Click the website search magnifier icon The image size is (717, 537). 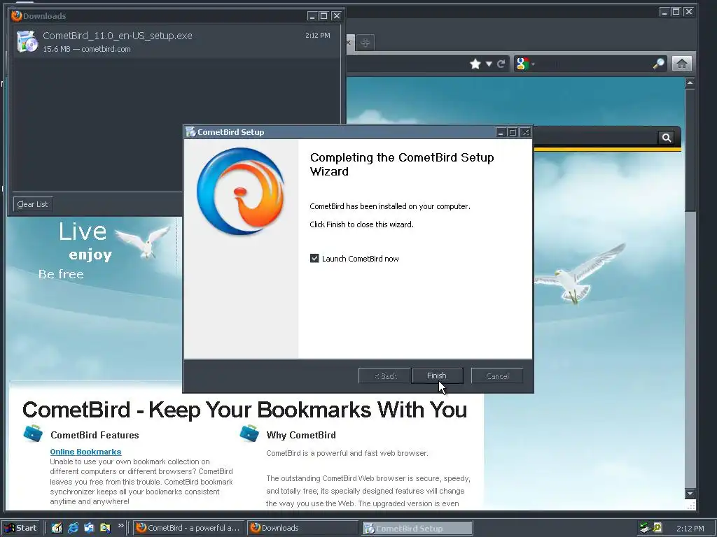[667, 138]
